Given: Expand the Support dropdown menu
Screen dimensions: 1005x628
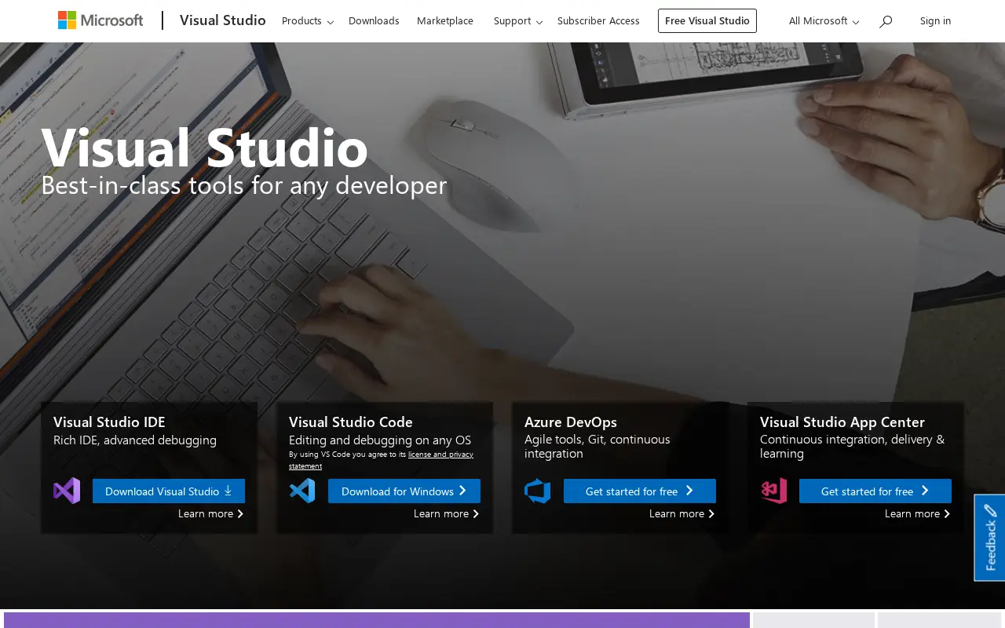Looking at the screenshot, I should tap(518, 21).
